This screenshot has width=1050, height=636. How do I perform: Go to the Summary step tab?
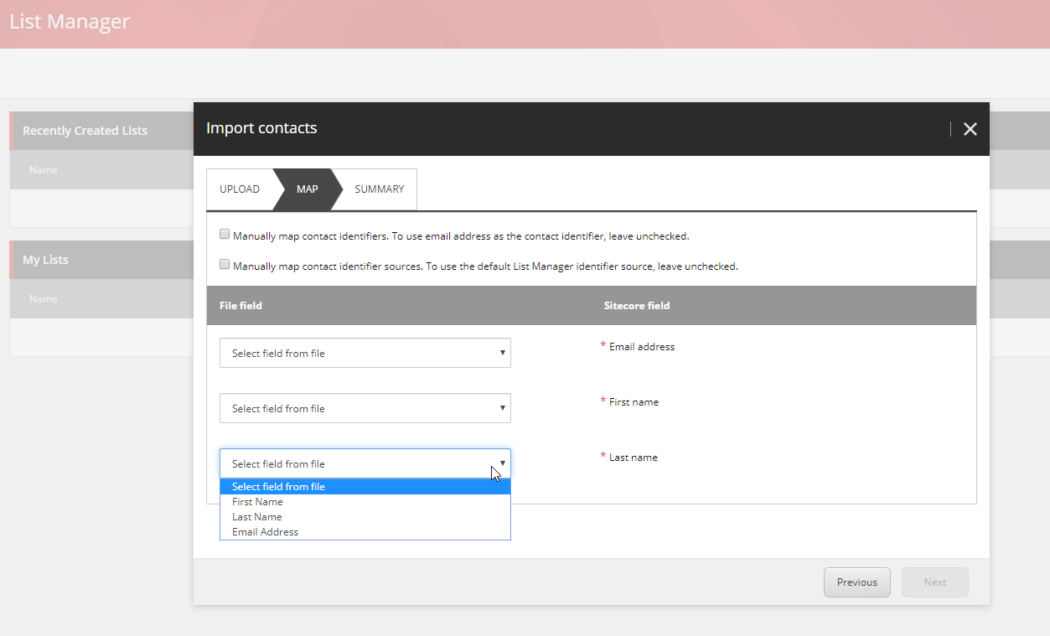[380, 189]
